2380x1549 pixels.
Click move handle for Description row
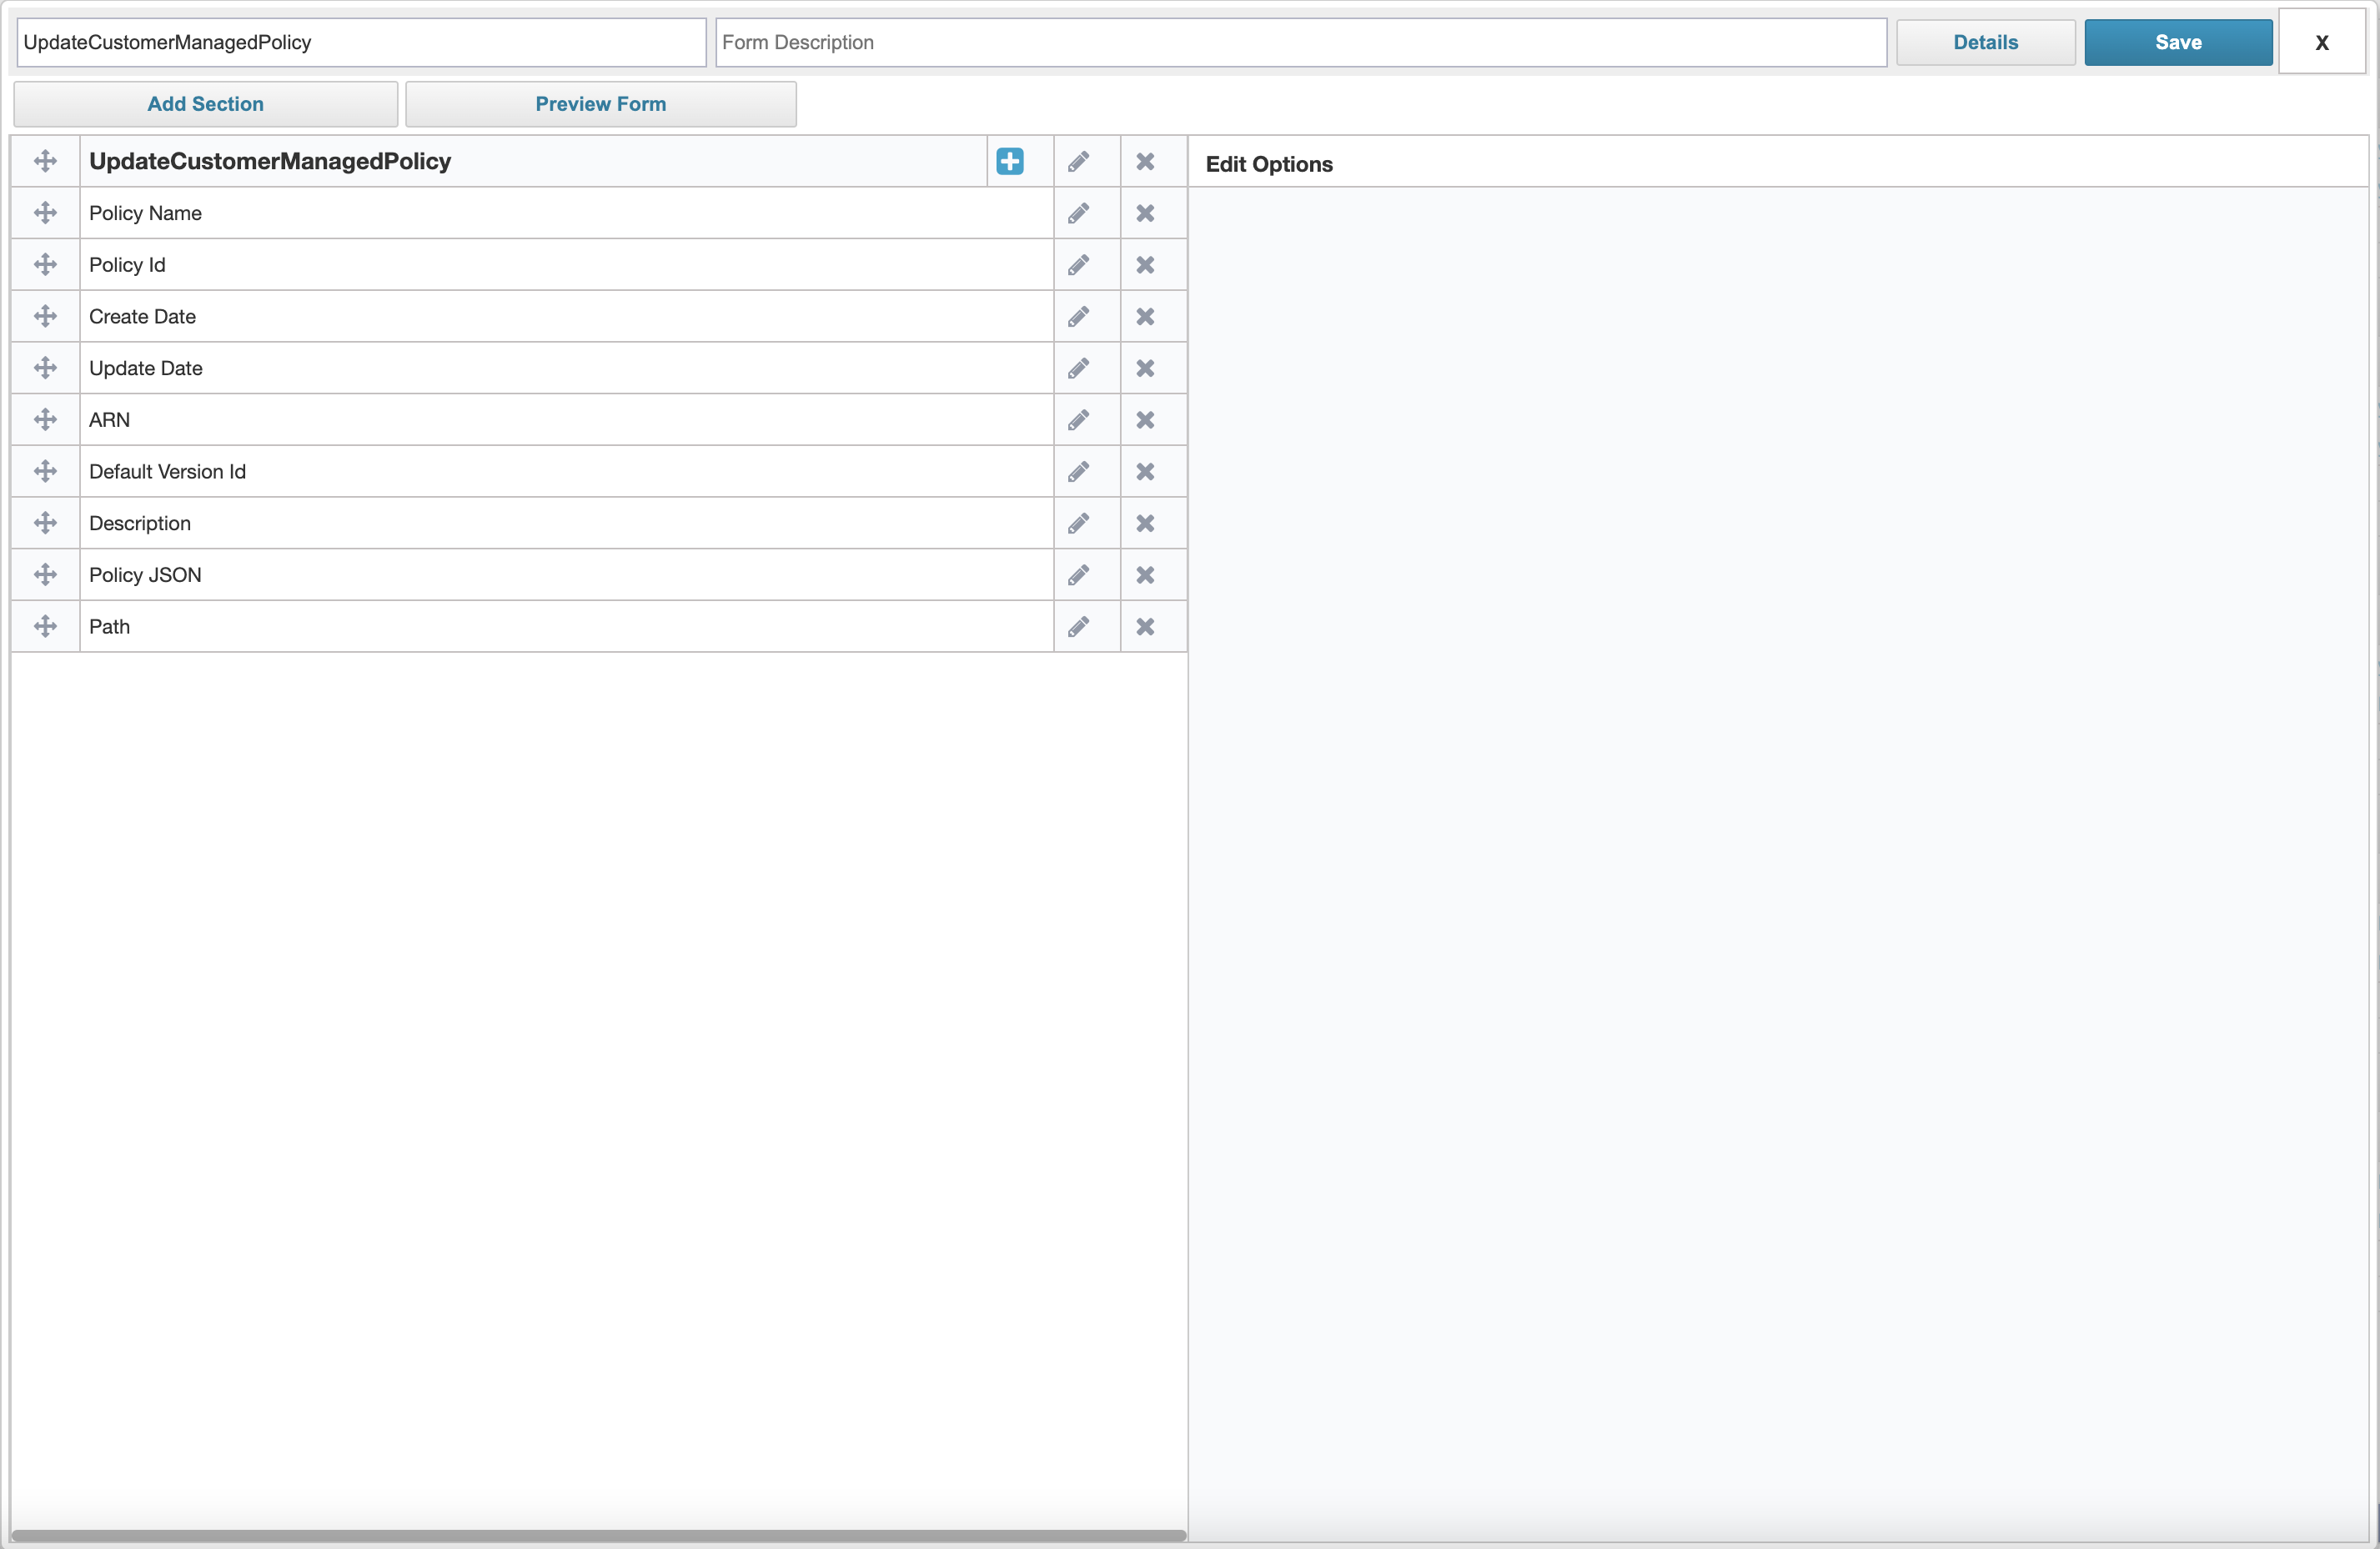coord(45,523)
